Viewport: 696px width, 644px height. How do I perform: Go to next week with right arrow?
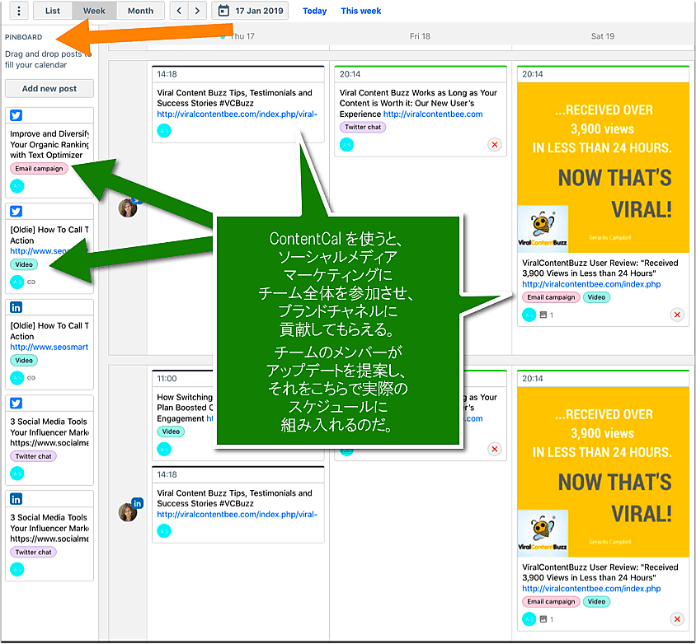point(197,11)
